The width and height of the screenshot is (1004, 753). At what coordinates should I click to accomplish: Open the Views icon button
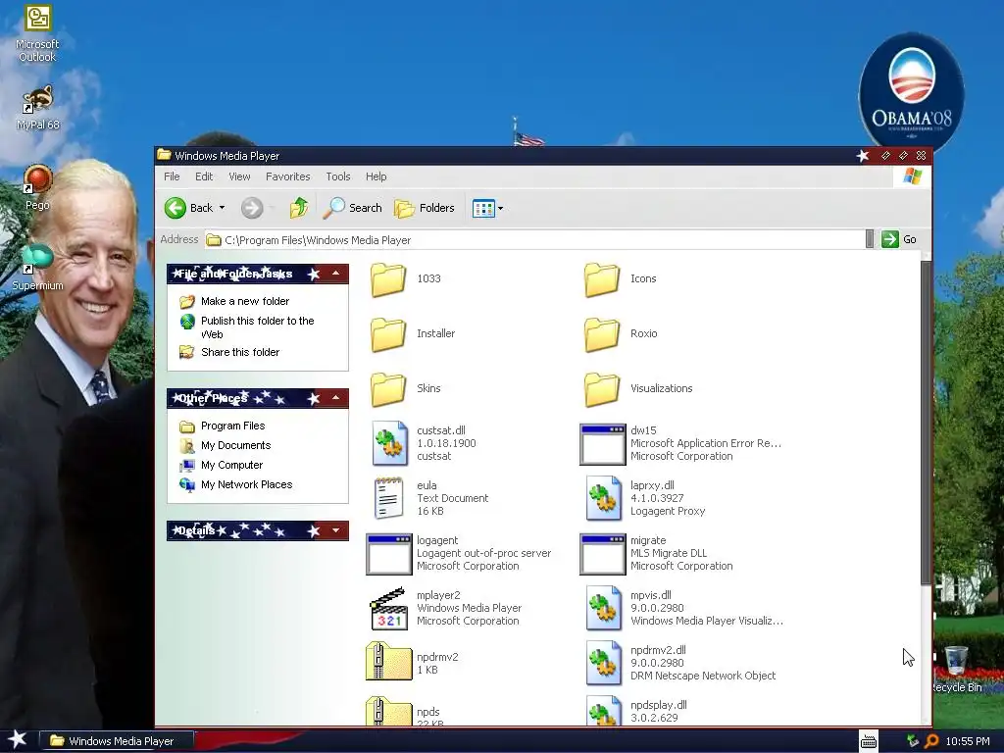483,208
